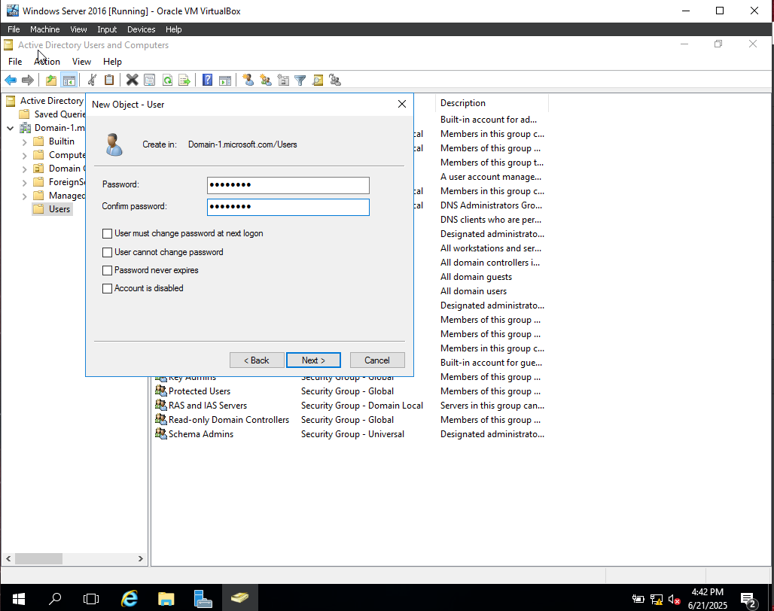This screenshot has height=611, width=774.
Task: Click Active Directory Users taskbar icon
Action: tap(239, 599)
